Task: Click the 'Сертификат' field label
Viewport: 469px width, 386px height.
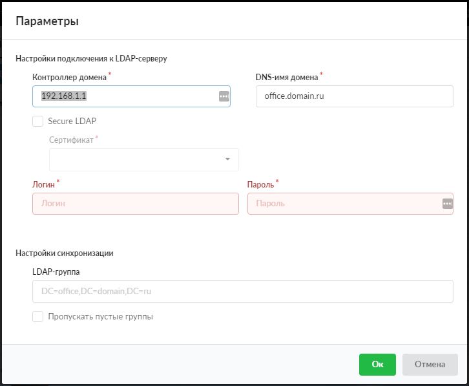Action: click(71, 140)
